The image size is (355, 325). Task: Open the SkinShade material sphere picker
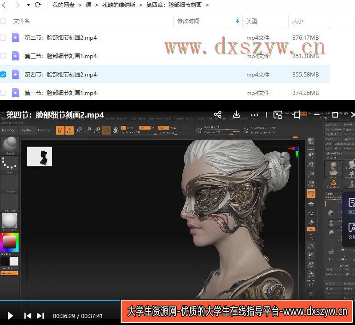tap(10, 222)
